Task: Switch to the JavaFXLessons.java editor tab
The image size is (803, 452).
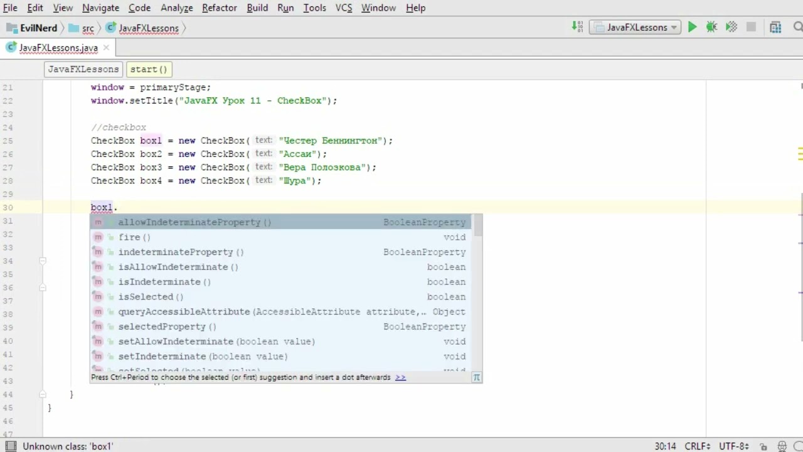Action: click(58, 48)
